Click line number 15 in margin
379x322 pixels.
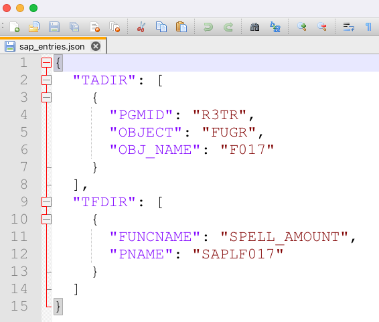click(19, 306)
